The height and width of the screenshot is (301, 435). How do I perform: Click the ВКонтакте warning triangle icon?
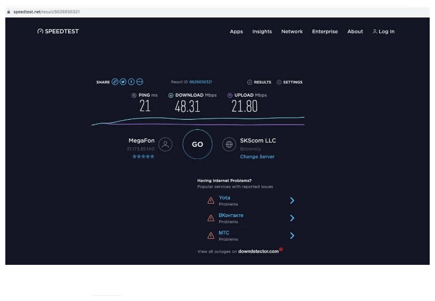(211, 218)
